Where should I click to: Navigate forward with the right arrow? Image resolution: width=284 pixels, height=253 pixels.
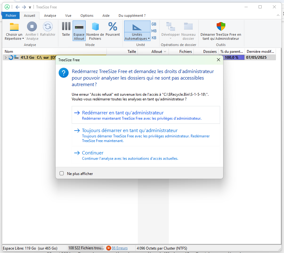click(x=24, y=7)
